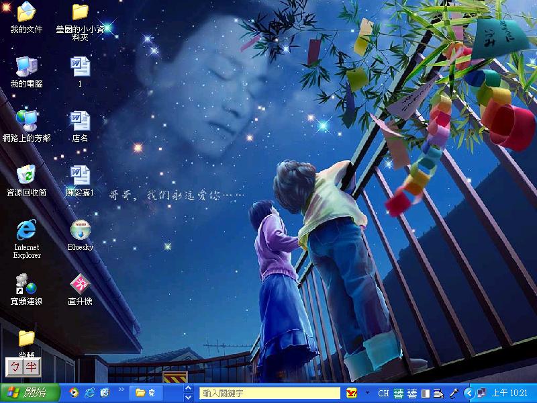
Task: Click the green input method icon
Action: [x=398, y=394]
